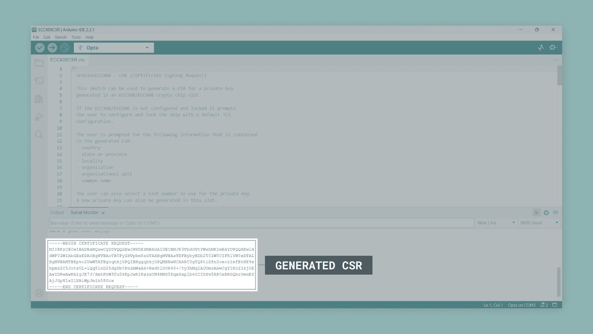Start the debugger from the toolbar

click(x=65, y=48)
